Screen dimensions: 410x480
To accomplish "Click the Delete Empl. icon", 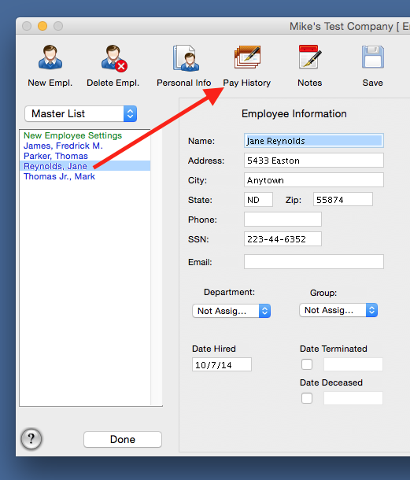I will pyautogui.click(x=114, y=58).
